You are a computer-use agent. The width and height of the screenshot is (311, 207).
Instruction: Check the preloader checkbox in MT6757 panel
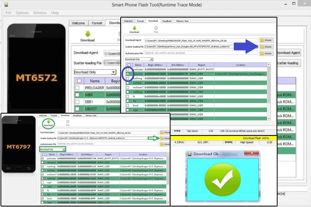[128, 70]
